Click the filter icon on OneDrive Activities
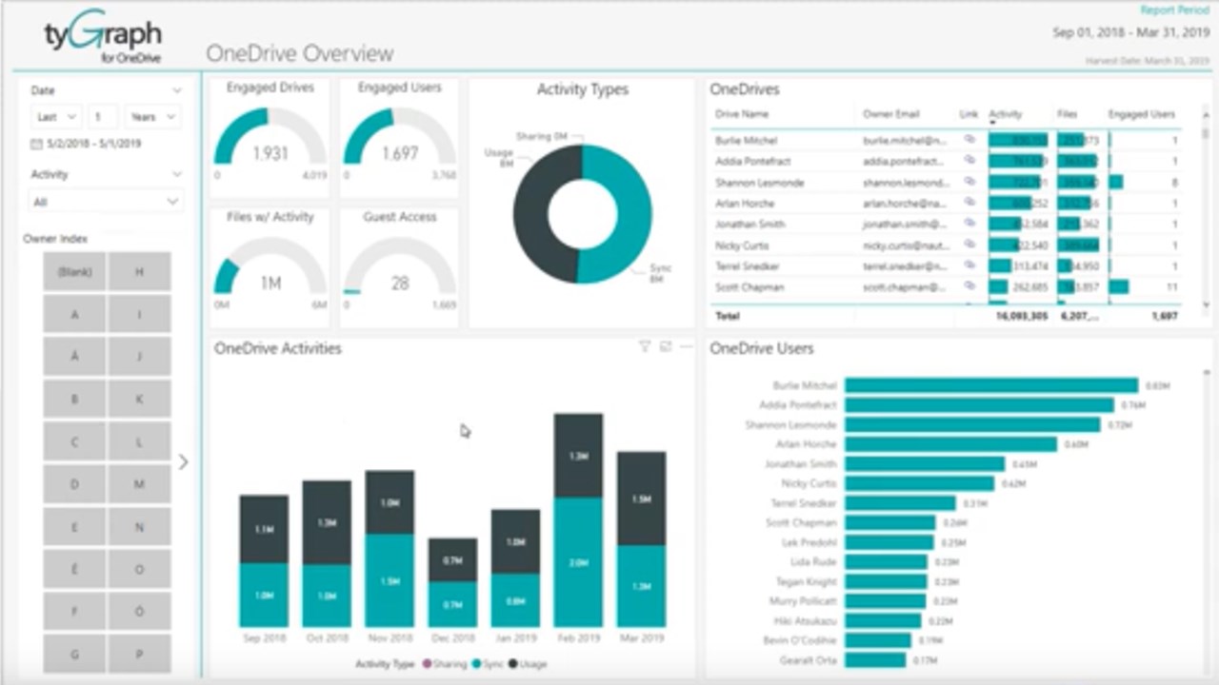Screen dimensions: 1219x685 coord(645,347)
